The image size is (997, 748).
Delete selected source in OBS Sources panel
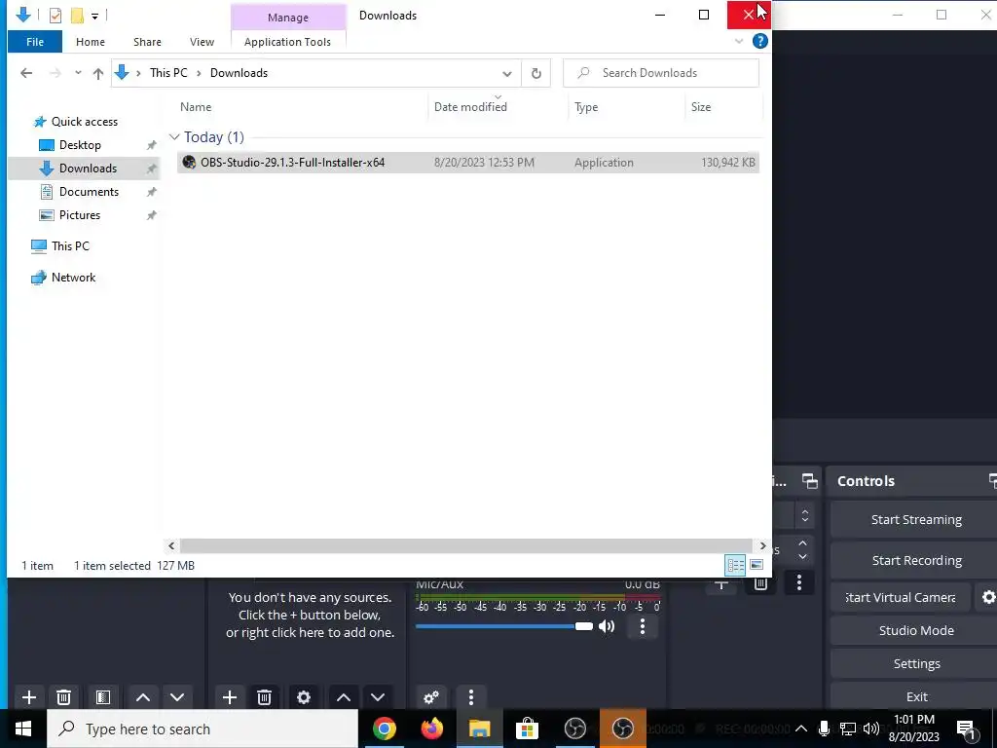click(265, 697)
